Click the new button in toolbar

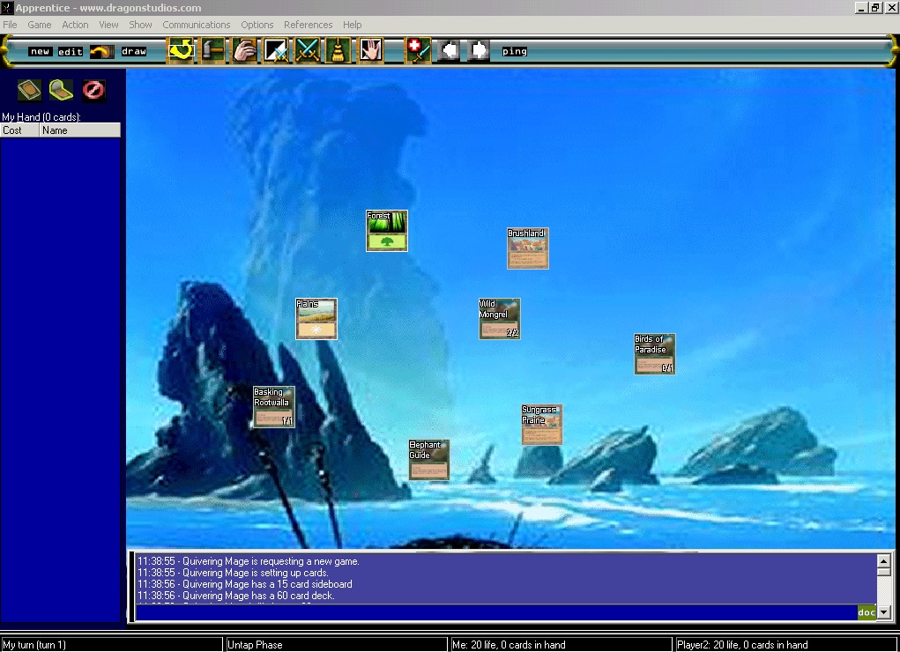pos(41,52)
